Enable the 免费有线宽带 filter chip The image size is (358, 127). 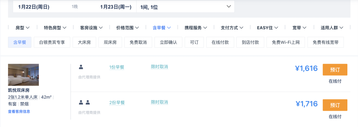[x=326, y=42]
